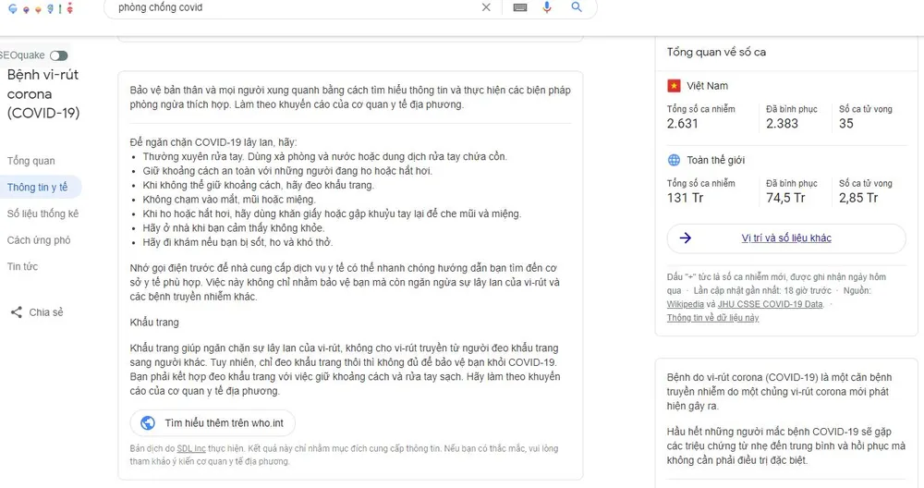Click worldwide total cases 131 Tr
Screen dimensions: 924x488
click(x=685, y=198)
